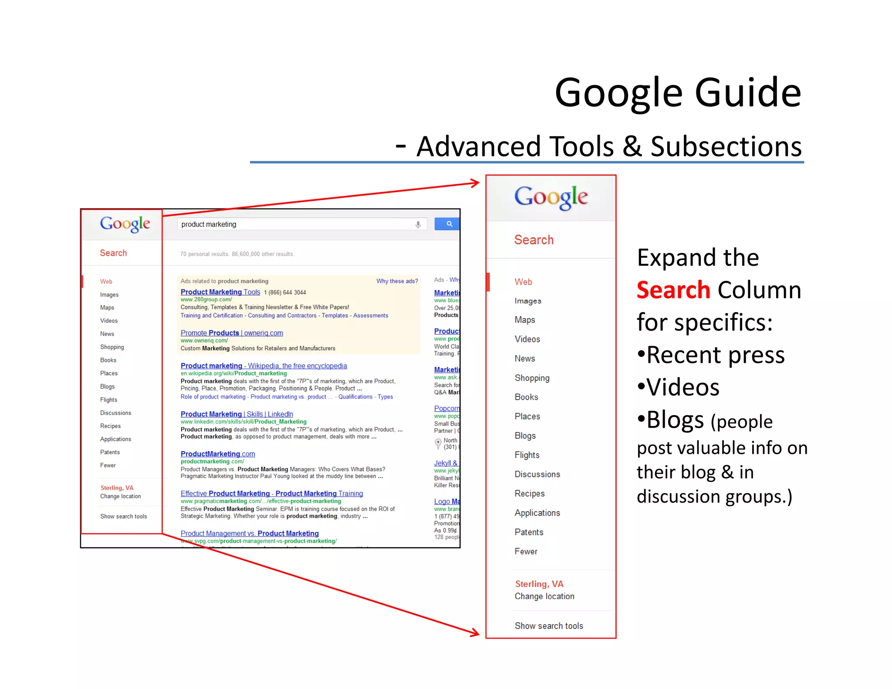Open the 'Jekyll &' ad on right
892x689 pixels.
tap(446, 463)
